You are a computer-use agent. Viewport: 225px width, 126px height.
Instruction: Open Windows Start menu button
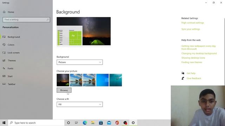point(4,123)
